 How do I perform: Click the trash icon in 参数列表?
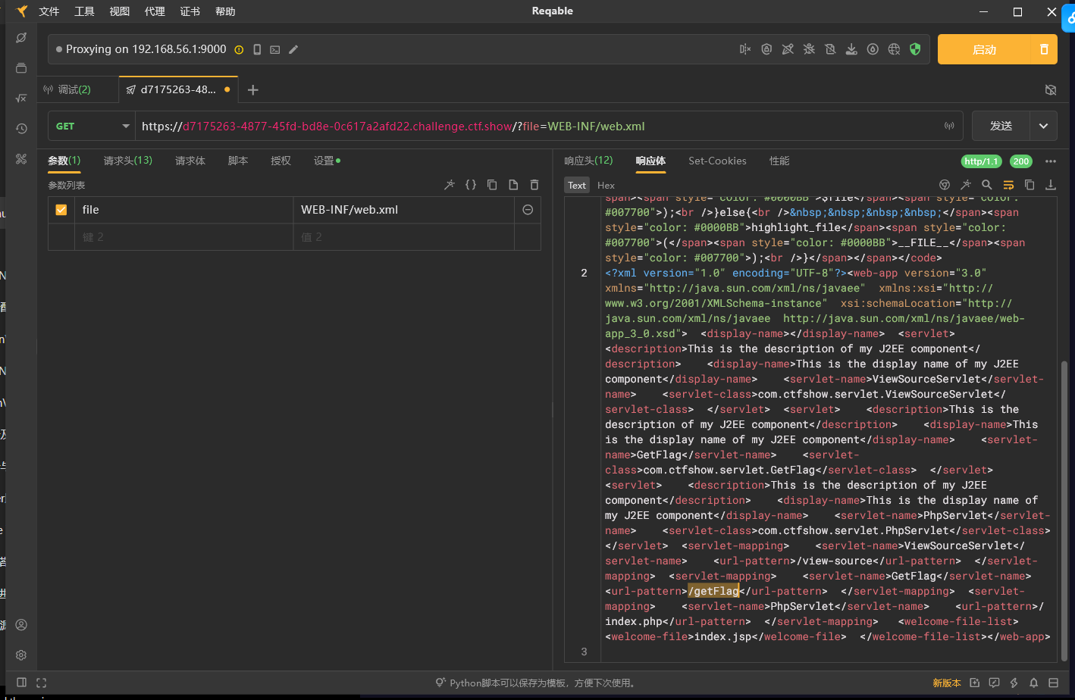(x=534, y=185)
